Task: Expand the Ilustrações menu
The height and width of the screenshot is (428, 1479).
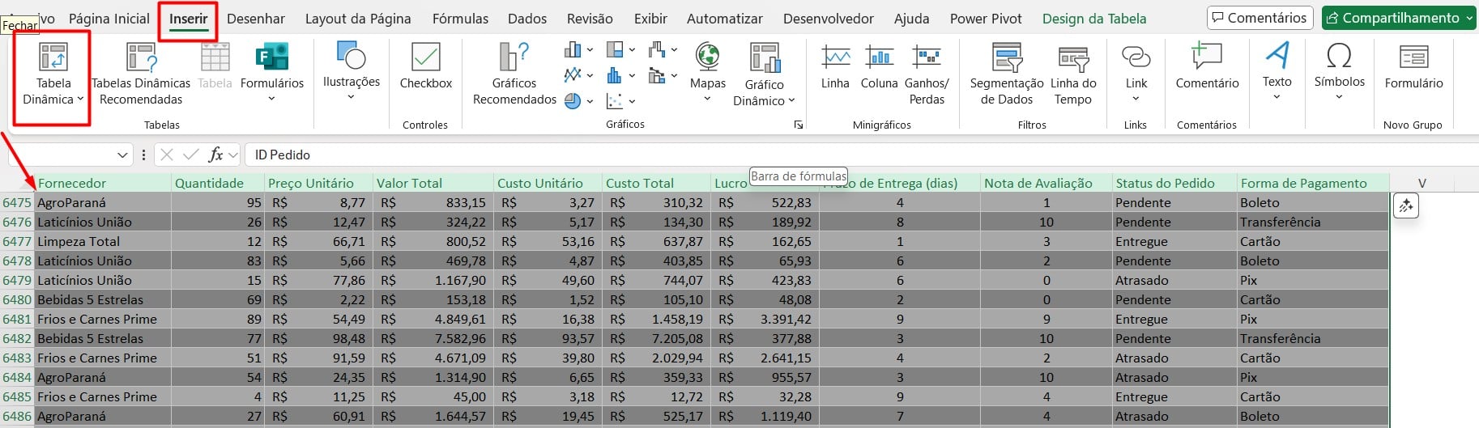Action: coord(351,71)
